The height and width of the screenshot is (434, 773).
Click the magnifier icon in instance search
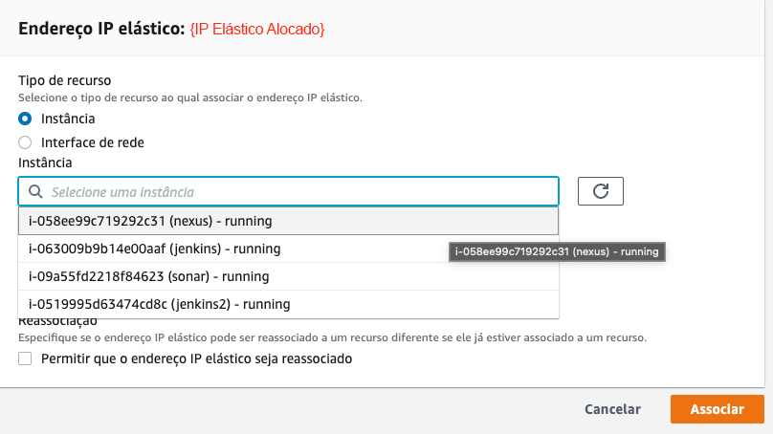(x=35, y=192)
